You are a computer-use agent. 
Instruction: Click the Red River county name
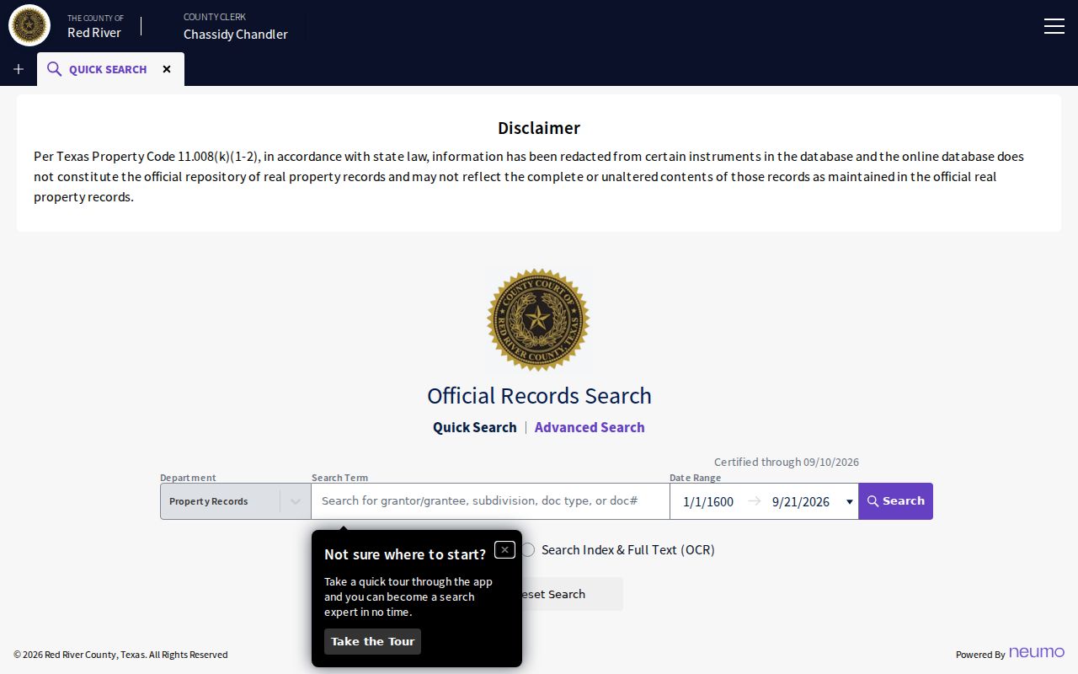pyautogui.click(x=94, y=33)
